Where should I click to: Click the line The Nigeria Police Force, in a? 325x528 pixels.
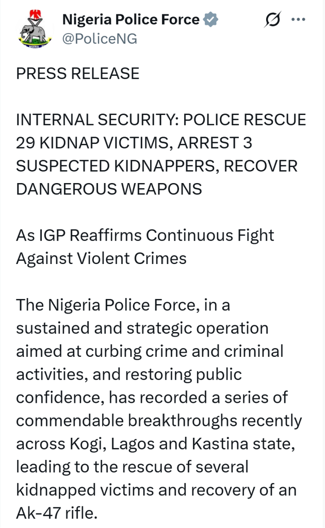123,305
